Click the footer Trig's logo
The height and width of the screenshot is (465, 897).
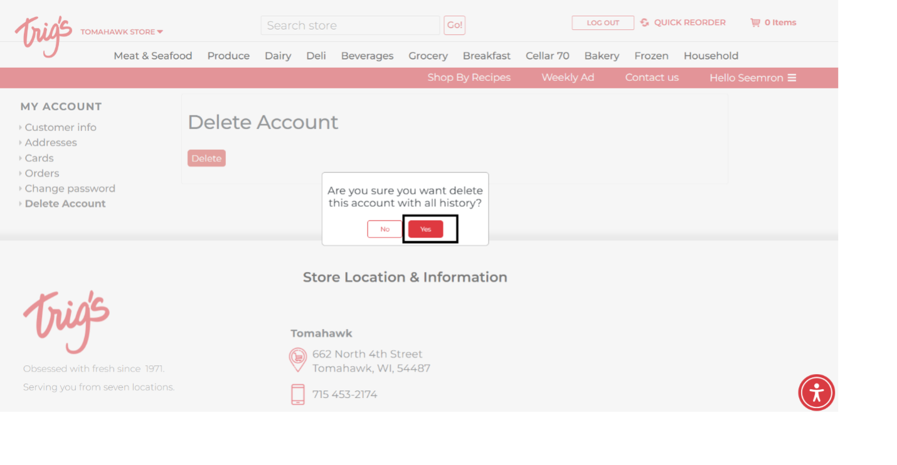[66, 322]
